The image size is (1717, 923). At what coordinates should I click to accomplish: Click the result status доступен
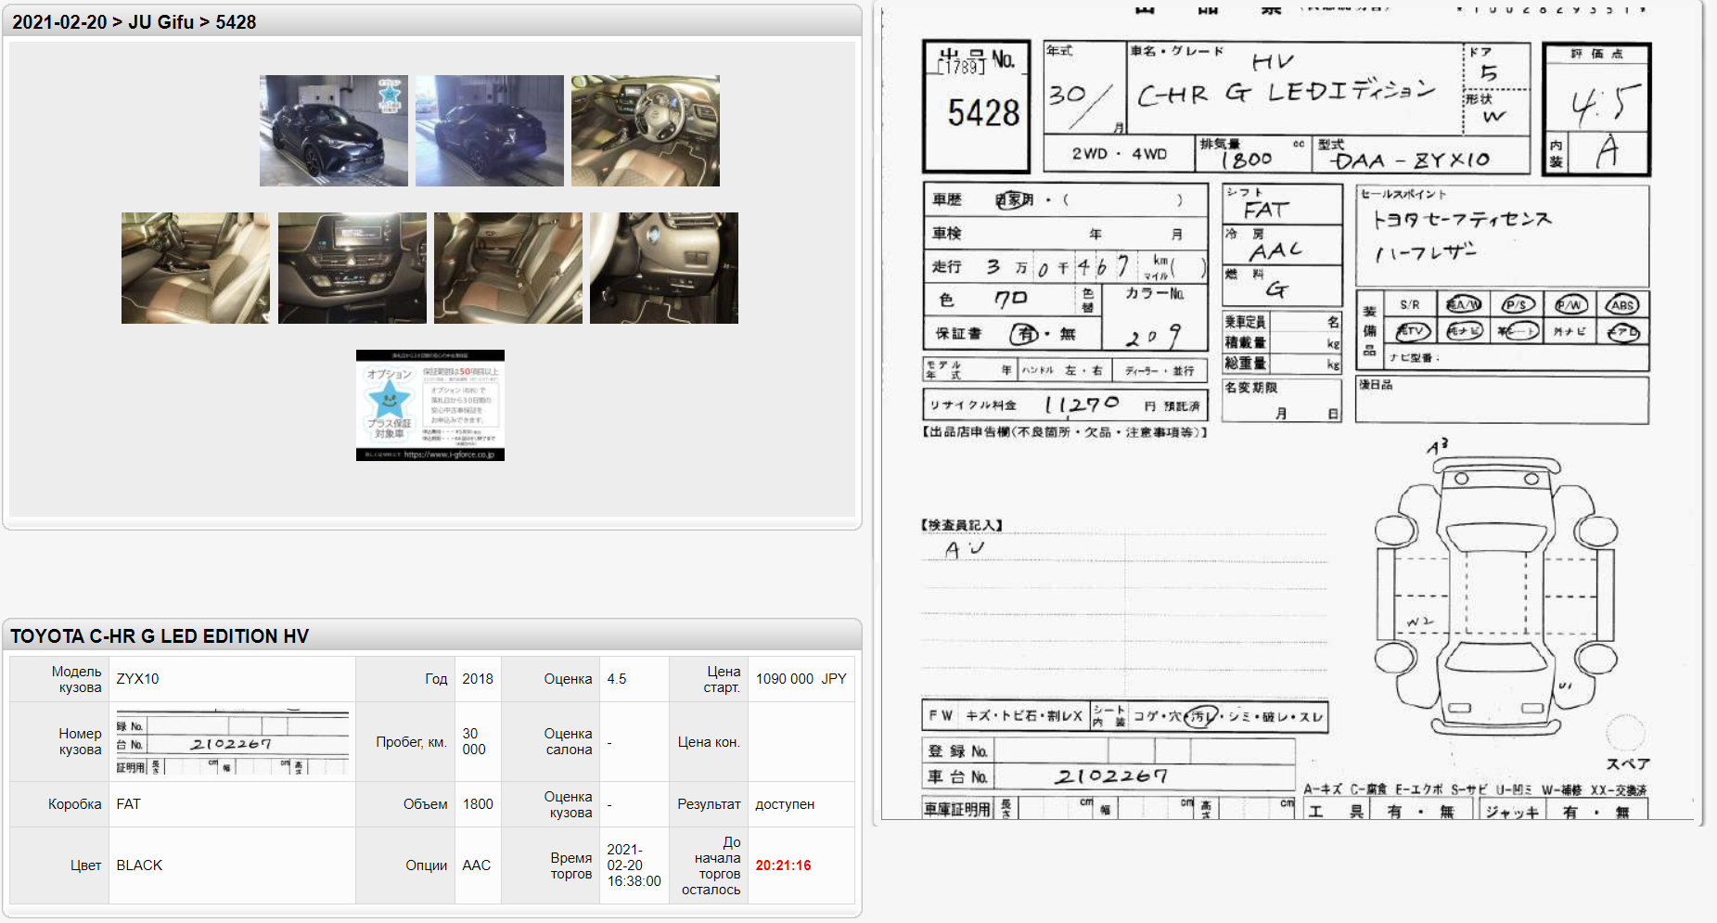pyautogui.click(x=785, y=804)
